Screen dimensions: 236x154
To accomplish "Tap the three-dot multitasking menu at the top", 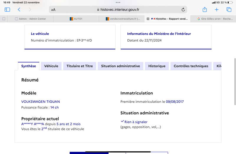I will click(118, 2).
